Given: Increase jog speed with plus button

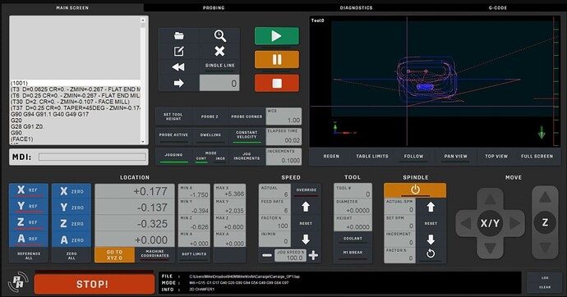Looking at the screenshot, I should tap(313, 255).
